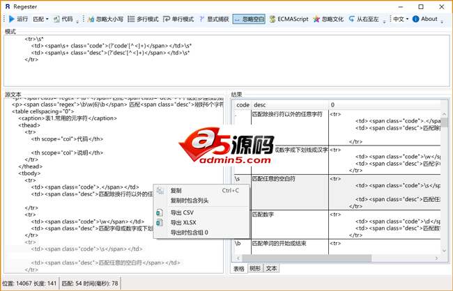Click the results horizontal scrollbar thumb
This screenshot has height=291, width=453.
[x=307, y=258]
